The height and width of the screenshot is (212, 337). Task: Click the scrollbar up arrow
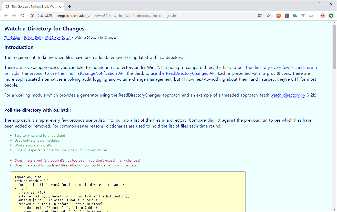[334, 23]
